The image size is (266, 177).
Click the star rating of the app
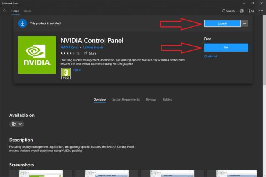(x=68, y=53)
